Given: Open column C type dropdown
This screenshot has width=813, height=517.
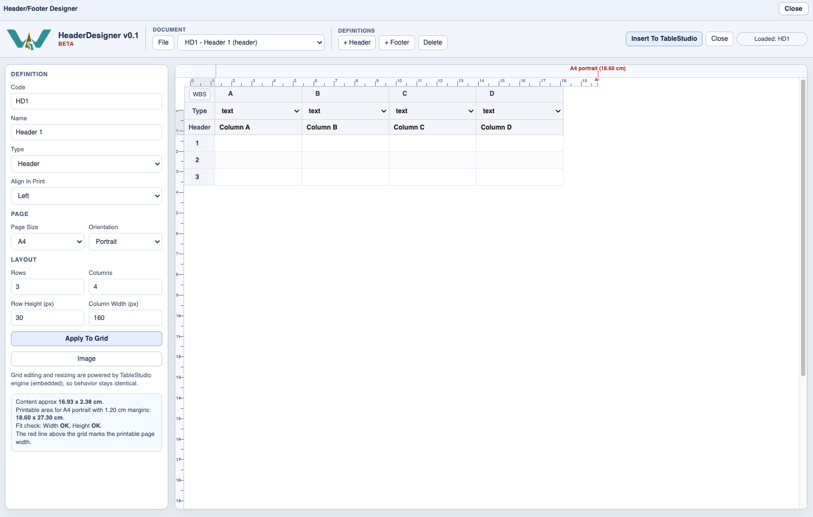Looking at the screenshot, I should [433, 111].
